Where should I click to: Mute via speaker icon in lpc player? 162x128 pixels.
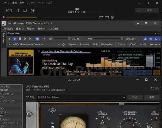4,17
